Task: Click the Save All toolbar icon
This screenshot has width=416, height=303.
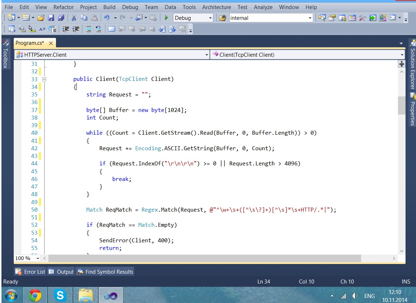Action: 61,18
